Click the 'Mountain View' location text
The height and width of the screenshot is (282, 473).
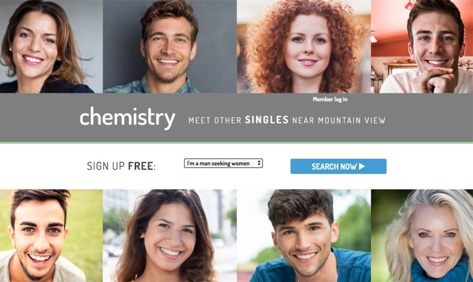tap(352, 120)
